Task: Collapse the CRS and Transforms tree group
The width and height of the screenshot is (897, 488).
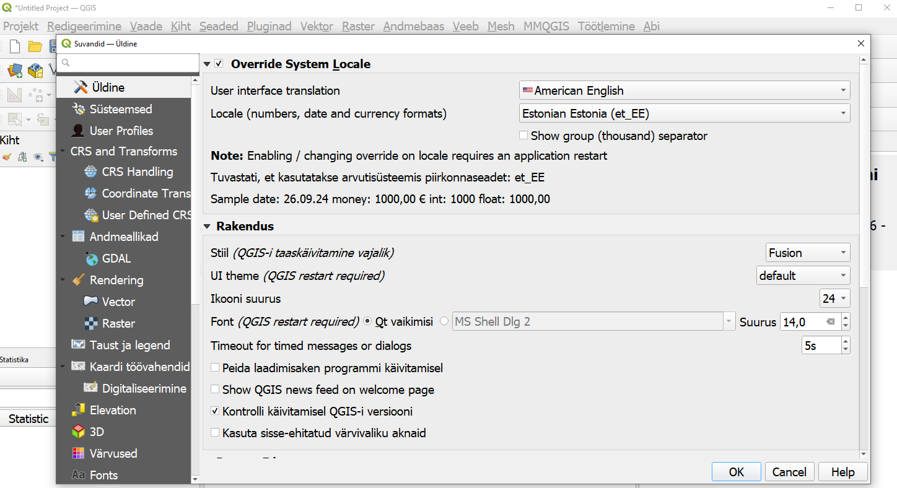Action: pyautogui.click(x=63, y=151)
